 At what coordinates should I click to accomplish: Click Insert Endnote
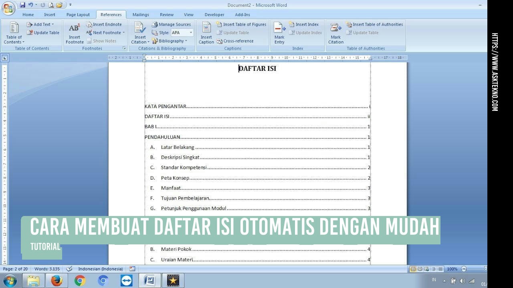104,24
